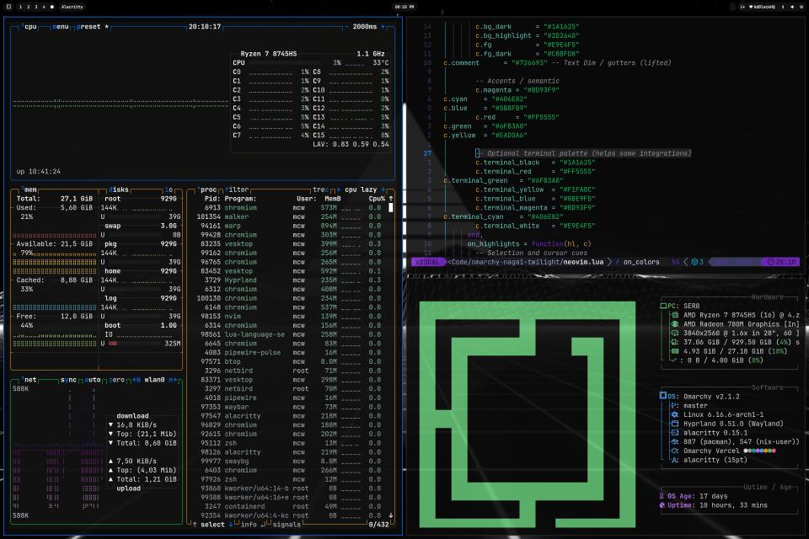Switch to workspace 4 in waybar
The height and width of the screenshot is (539, 809).
point(44,7)
